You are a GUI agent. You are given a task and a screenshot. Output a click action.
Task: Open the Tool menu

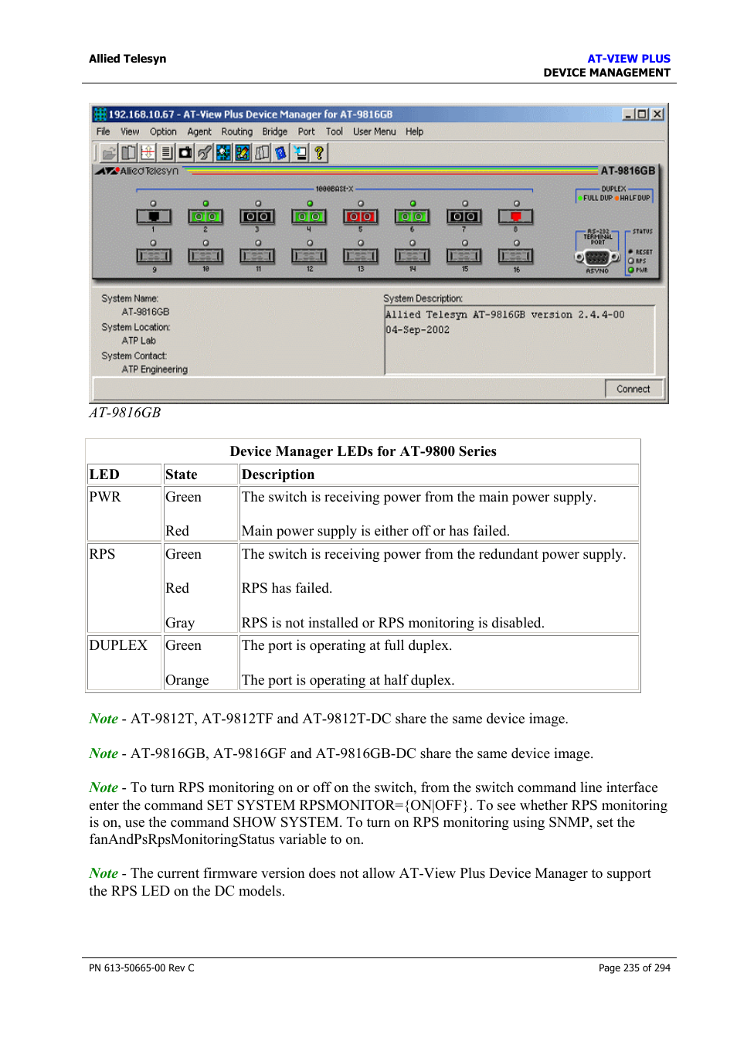(x=334, y=132)
